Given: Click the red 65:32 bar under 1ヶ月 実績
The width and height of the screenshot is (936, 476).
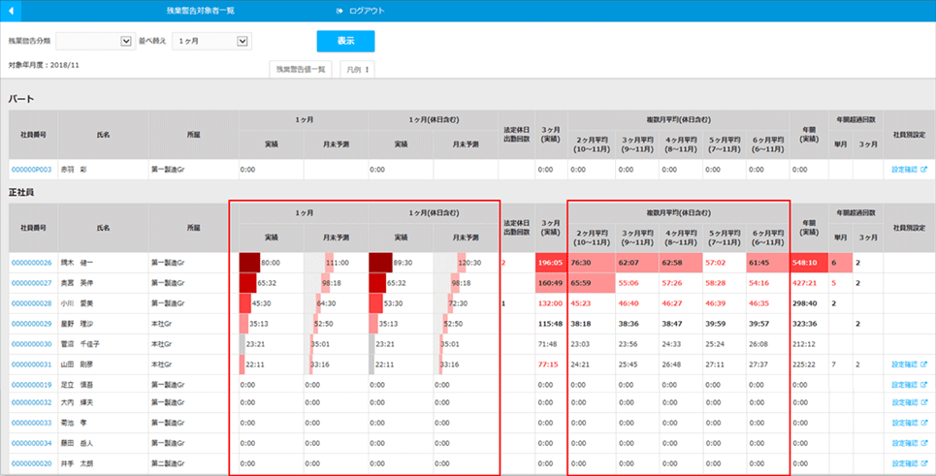Looking at the screenshot, I should [246, 282].
